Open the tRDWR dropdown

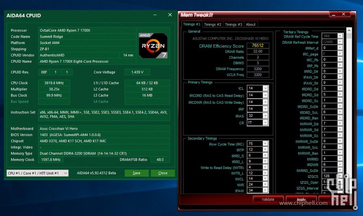pyautogui.click(x=340, y=165)
